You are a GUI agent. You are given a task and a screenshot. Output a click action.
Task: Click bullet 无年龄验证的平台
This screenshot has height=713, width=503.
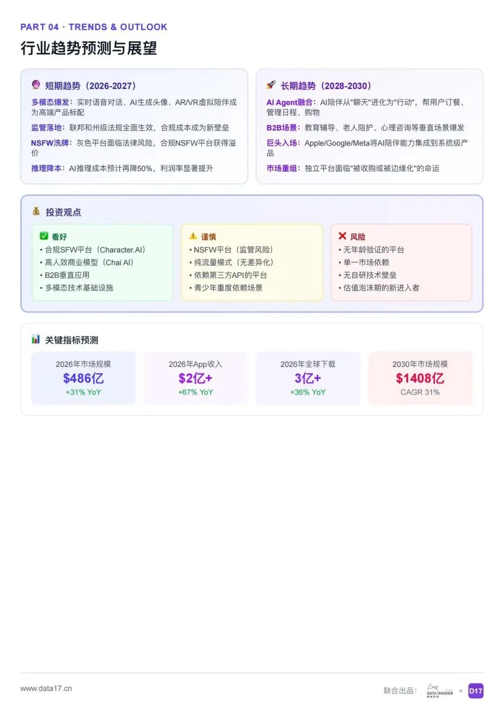point(371,249)
